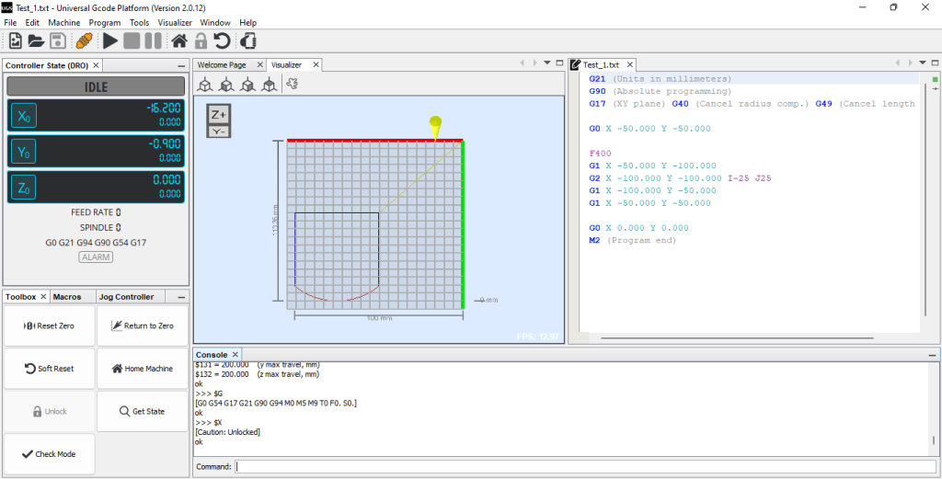Viewport: 942px width, 479px height.
Task: Open the editor pane tab list dropdown
Action: [923, 63]
